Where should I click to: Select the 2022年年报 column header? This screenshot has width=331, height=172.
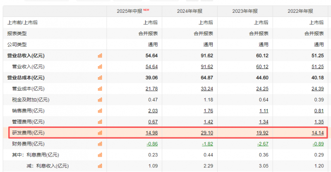[300, 11]
